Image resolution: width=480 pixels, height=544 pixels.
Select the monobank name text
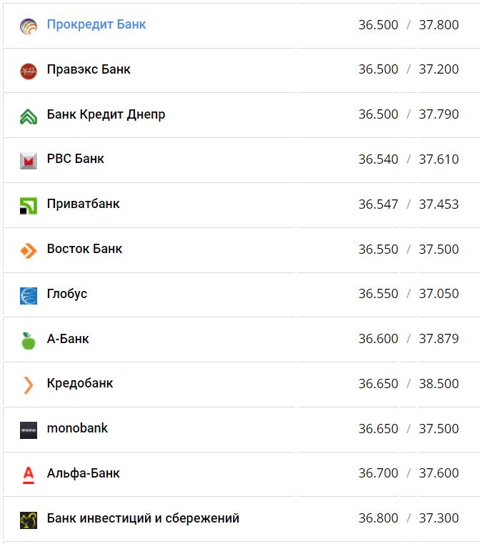[78, 429]
